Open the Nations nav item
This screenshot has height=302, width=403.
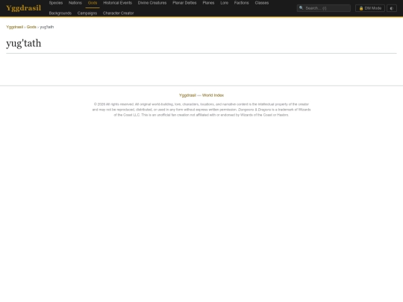(x=75, y=3)
